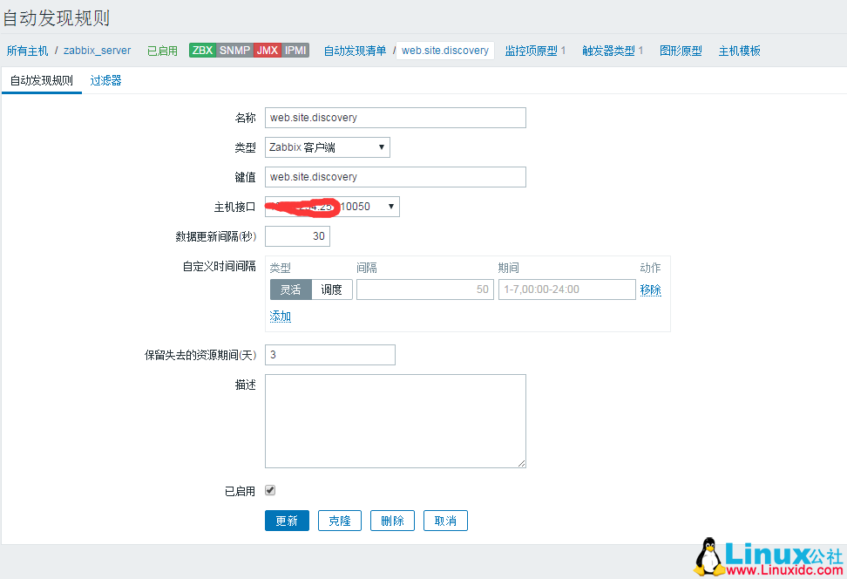
Task: Click the JMX availability badge
Action: tap(268, 51)
